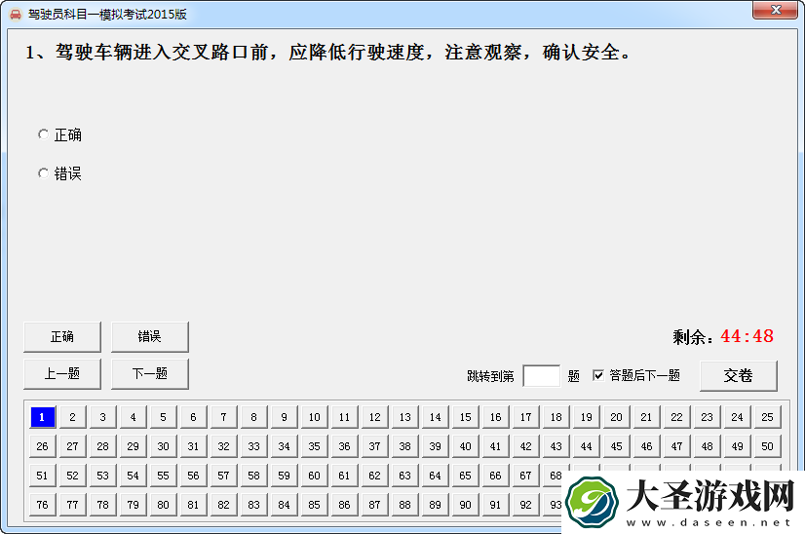Go to next question with 下一题
This screenshot has height=534, width=805.
(150, 374)
